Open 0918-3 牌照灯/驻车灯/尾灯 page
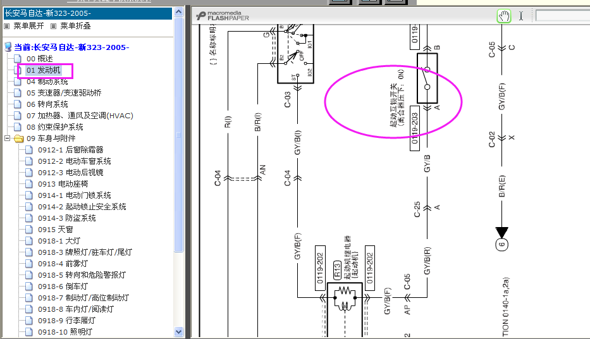The height and width of the screenshot is (339, 590). pyautogui.click(x=85, y=252)
